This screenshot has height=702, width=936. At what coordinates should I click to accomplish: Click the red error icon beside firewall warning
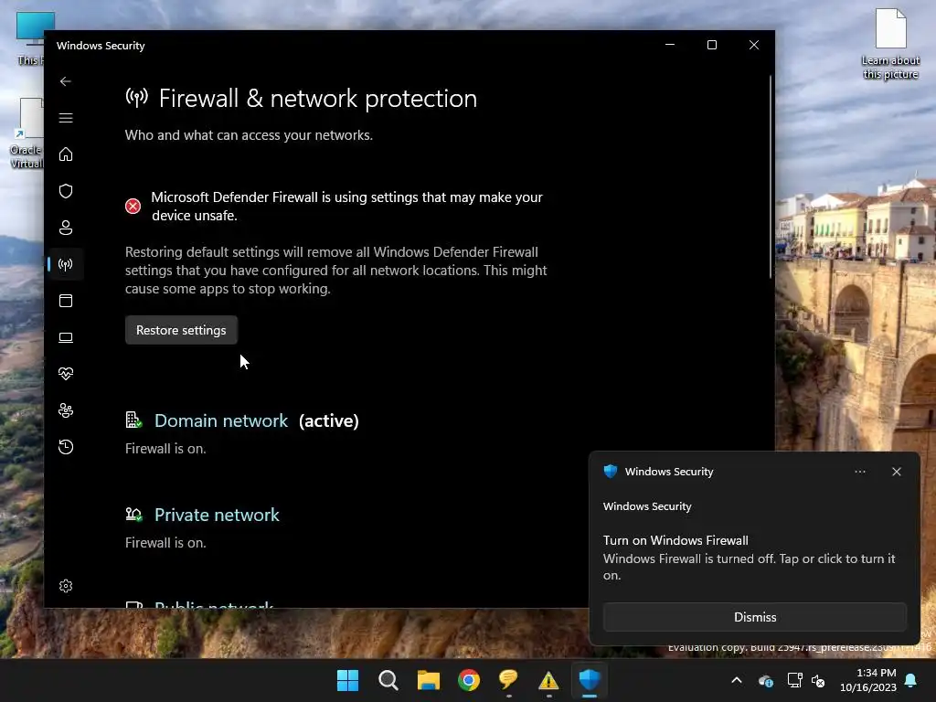coord(133,206)
